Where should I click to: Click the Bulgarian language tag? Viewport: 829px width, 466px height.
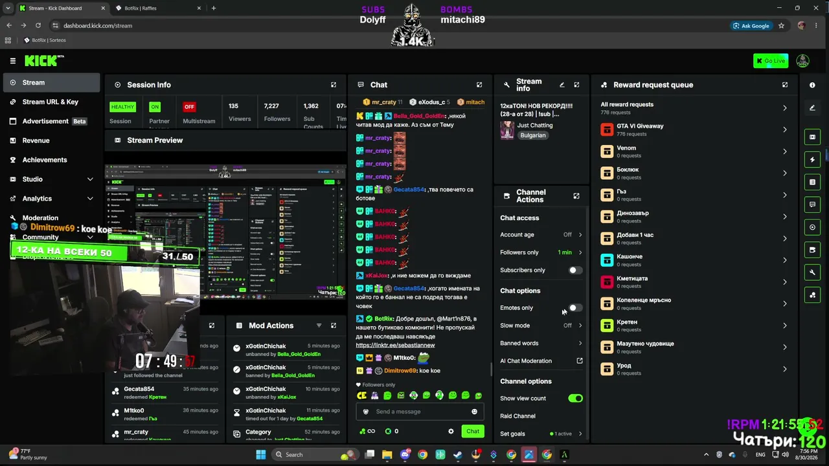click(533, 135)
